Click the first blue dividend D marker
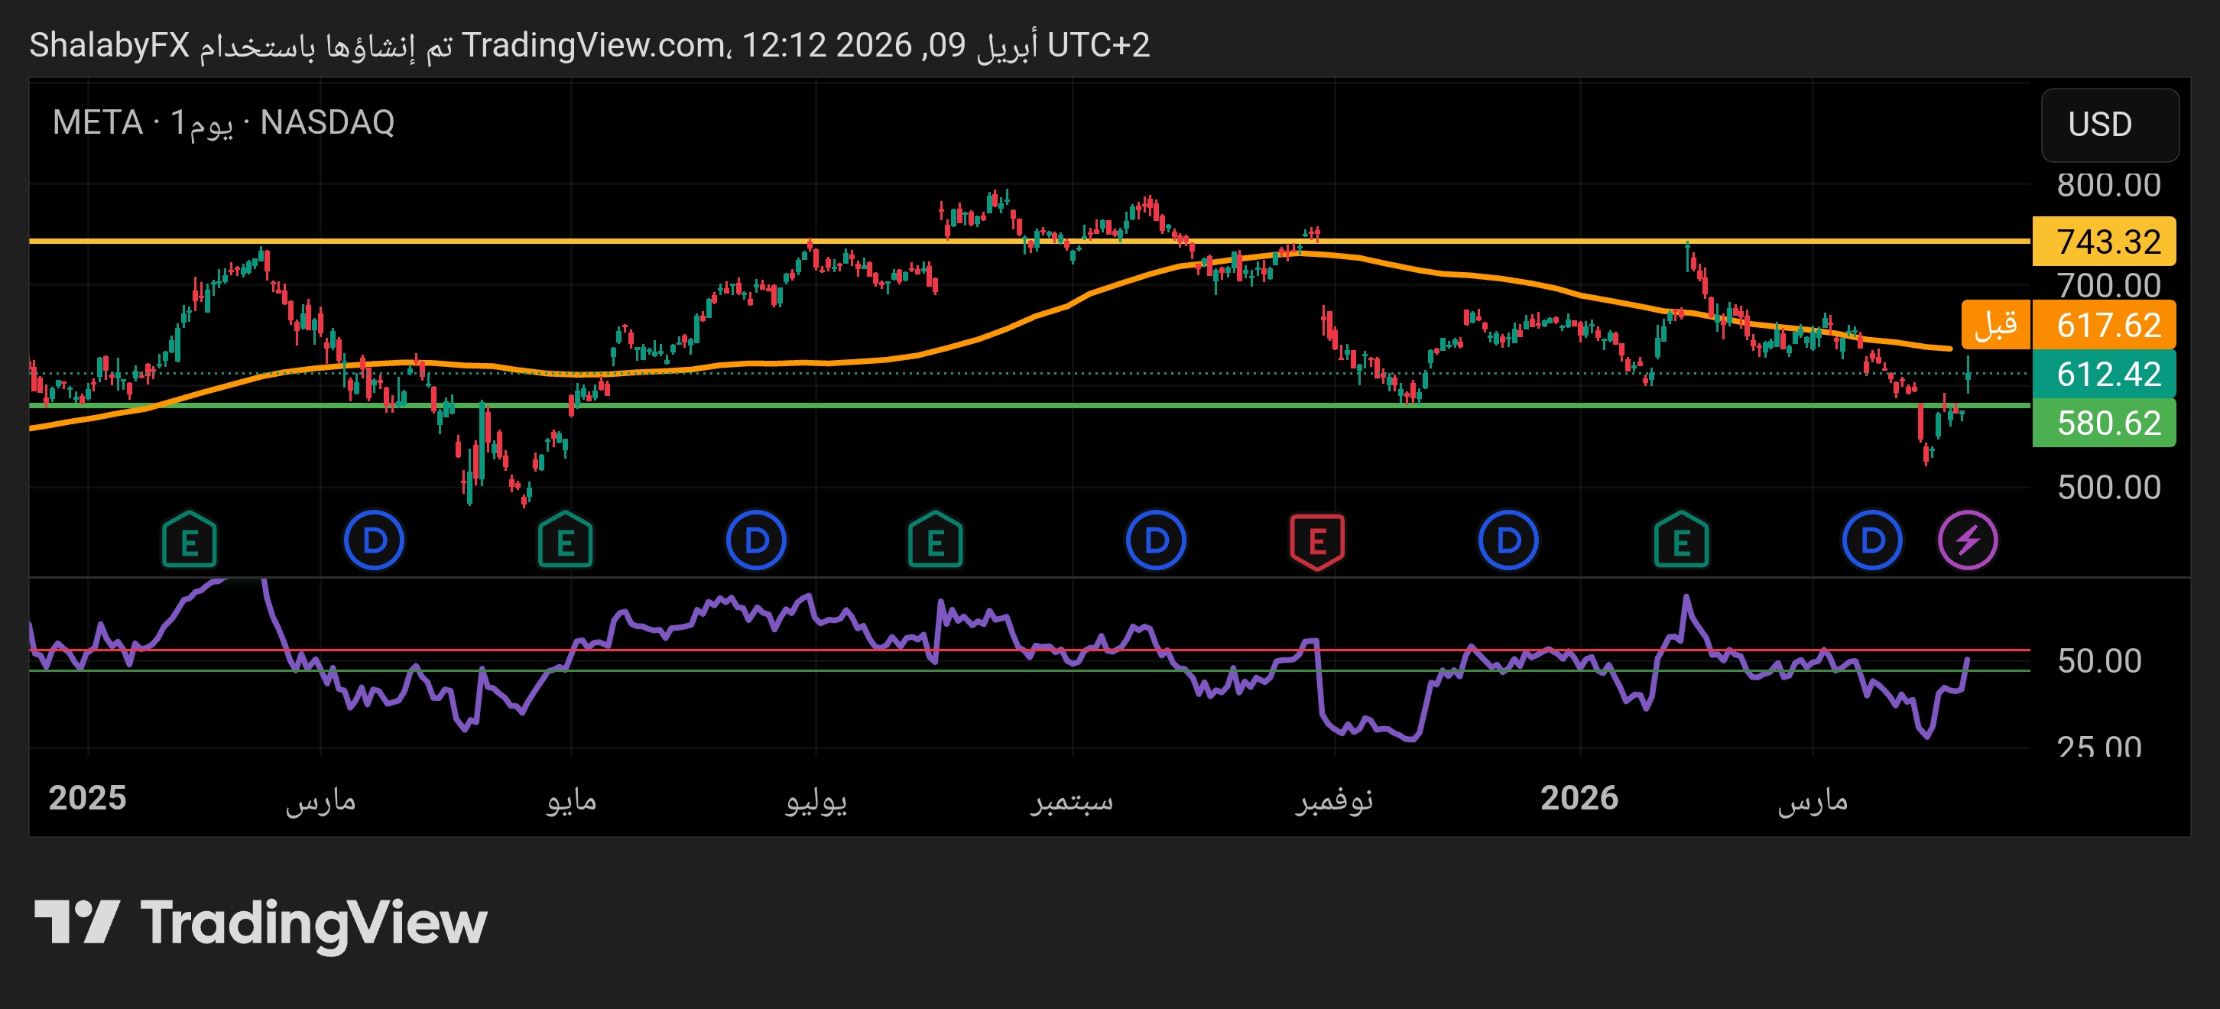The image size is (2220, 1009). pos(374,541)
